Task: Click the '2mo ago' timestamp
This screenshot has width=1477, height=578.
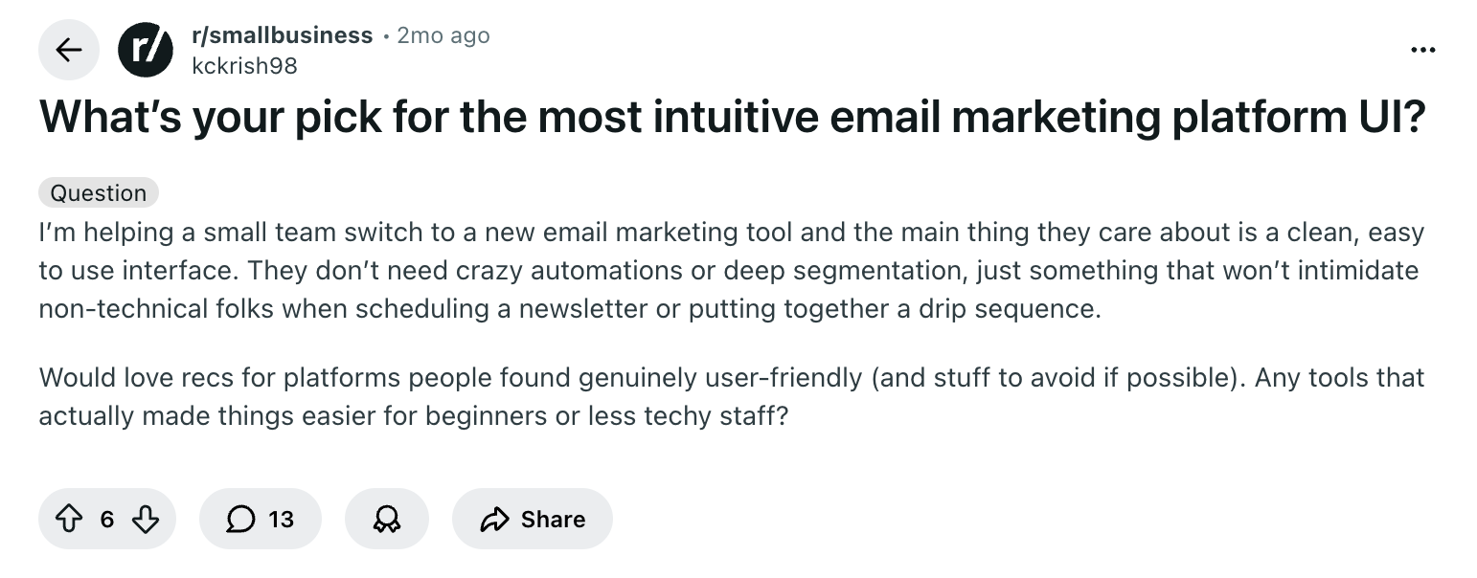Action: [x=443, y=35]
